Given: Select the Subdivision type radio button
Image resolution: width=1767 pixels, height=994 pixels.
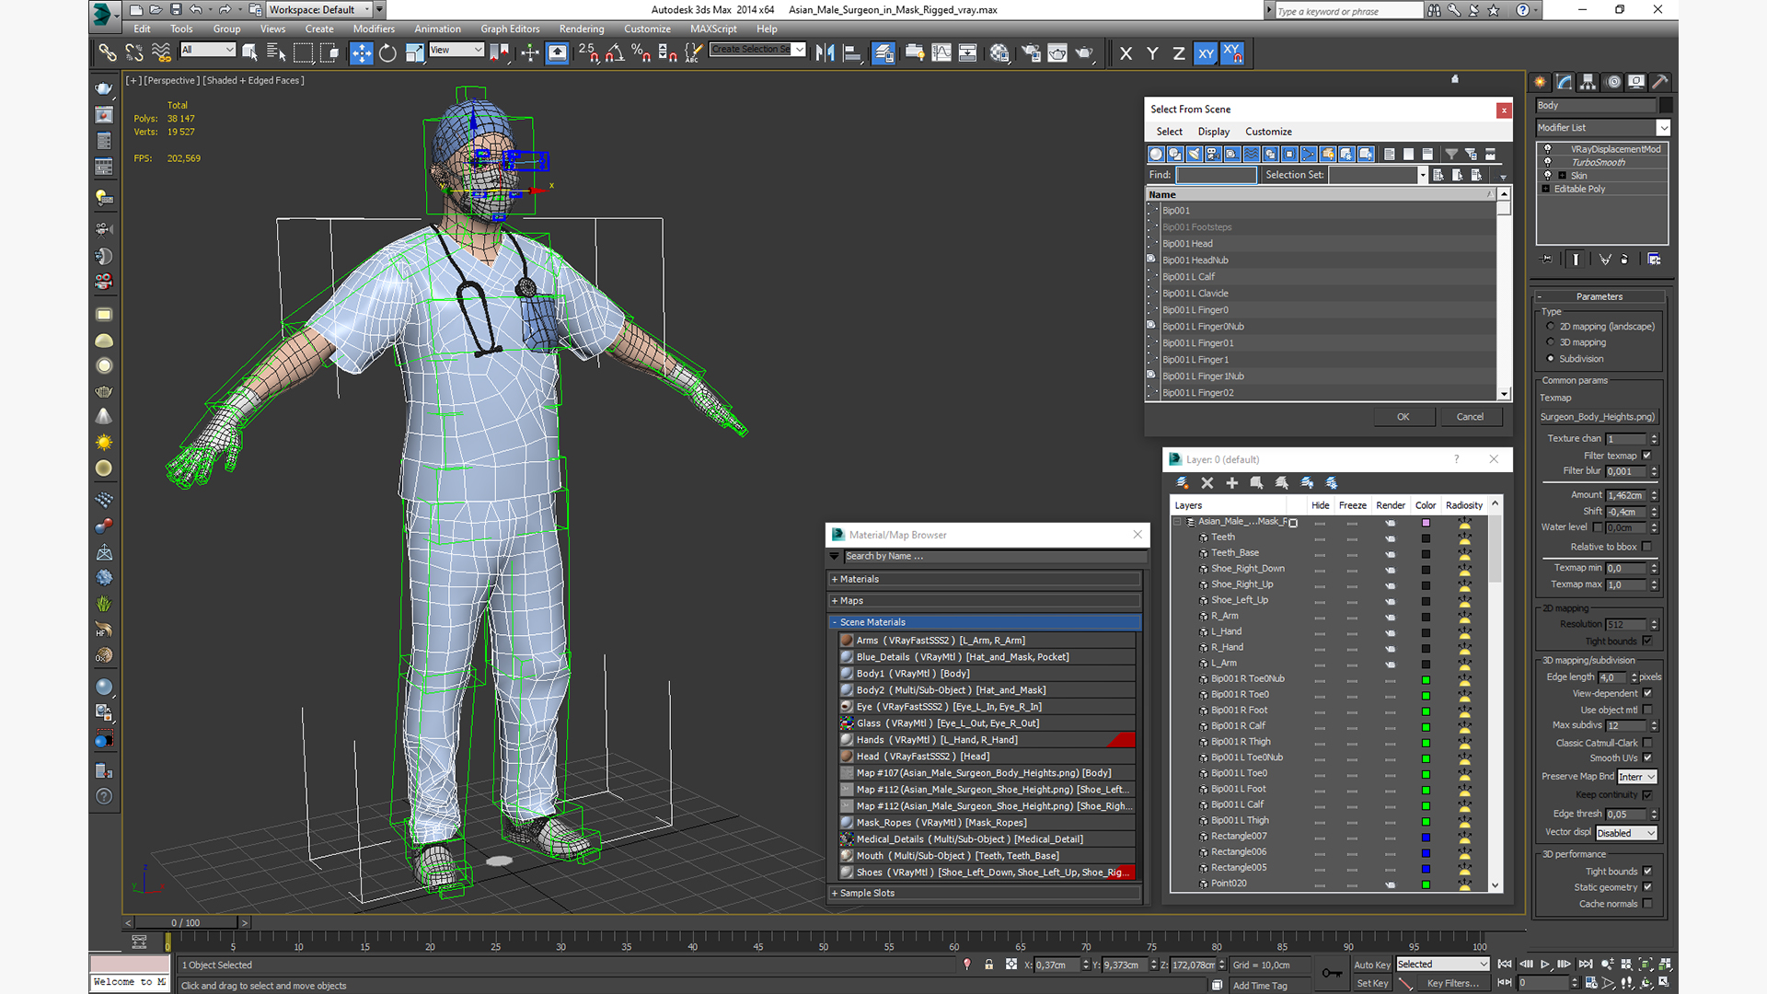Looking at the screenshot, I should 1551,359.
